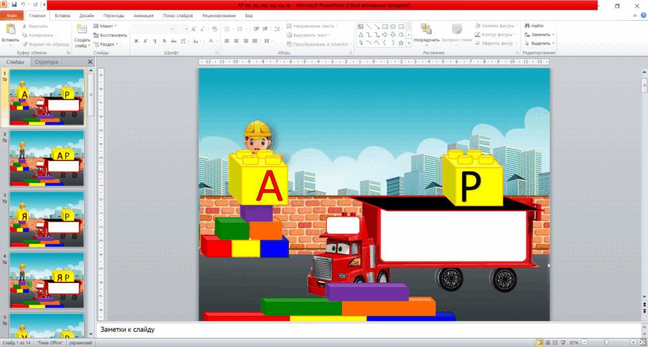The image size is (648, 347).
Task: Open the Вид ribbon tab
Action: pos(249,16)
